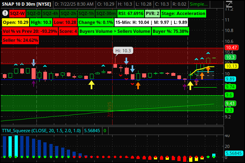Screen dimensions: 245x163
Task: Click the yellow 10.13 price axis tag
Action: [x=232, y=66]
